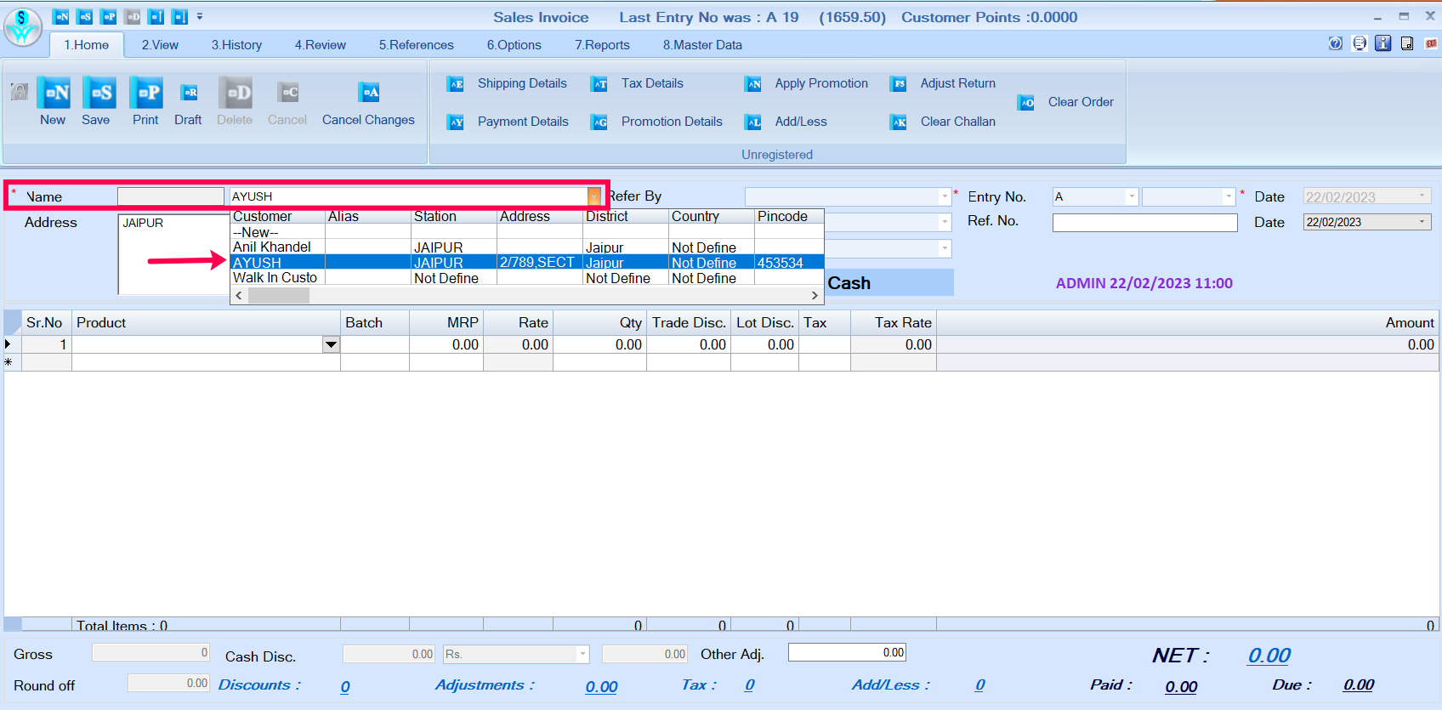The width and height of the screenshot is (1442, 710).
Task: Open Ref. Date 22/02/2023 dropdown
Action: pos(1422,222)
